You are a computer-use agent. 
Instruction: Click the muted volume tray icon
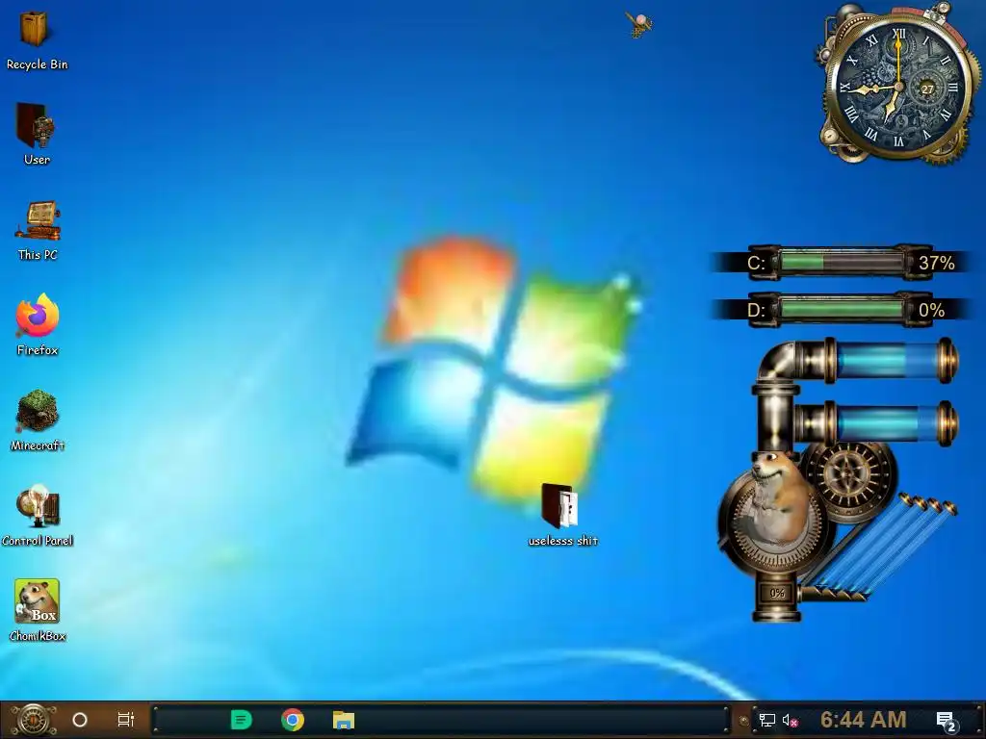(x=791, y=721)
